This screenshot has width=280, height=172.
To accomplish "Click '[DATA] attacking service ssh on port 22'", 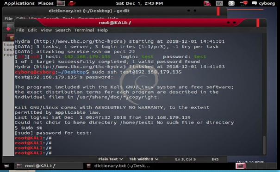I will (x=75, y=52).
